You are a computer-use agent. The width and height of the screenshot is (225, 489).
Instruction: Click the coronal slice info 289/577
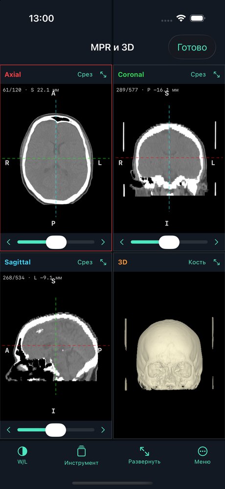click(147, 90)
